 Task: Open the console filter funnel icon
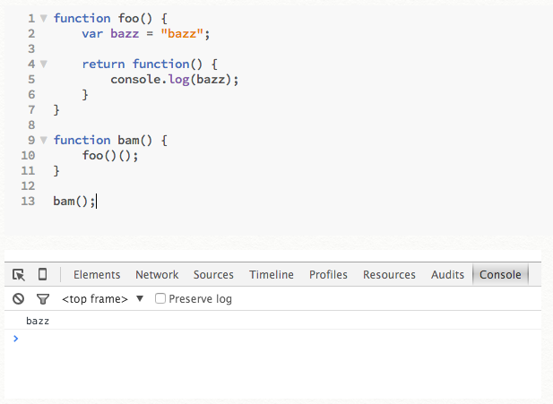tap(43, 299)
